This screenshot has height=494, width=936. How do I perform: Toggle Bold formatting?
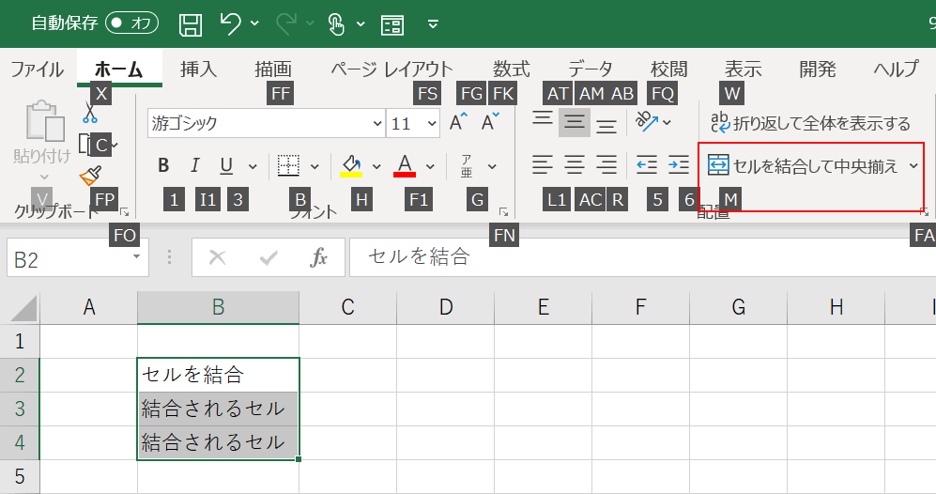(x=163, y=166)
